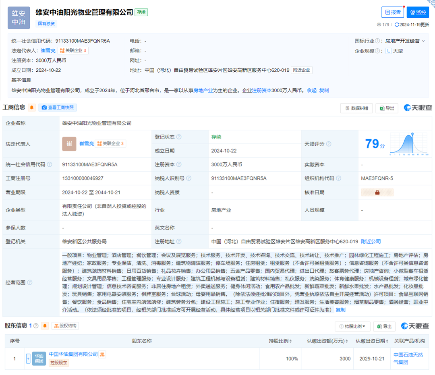Open 附近公司 link after registered address

pyautogui.click(x=371, y=242)
